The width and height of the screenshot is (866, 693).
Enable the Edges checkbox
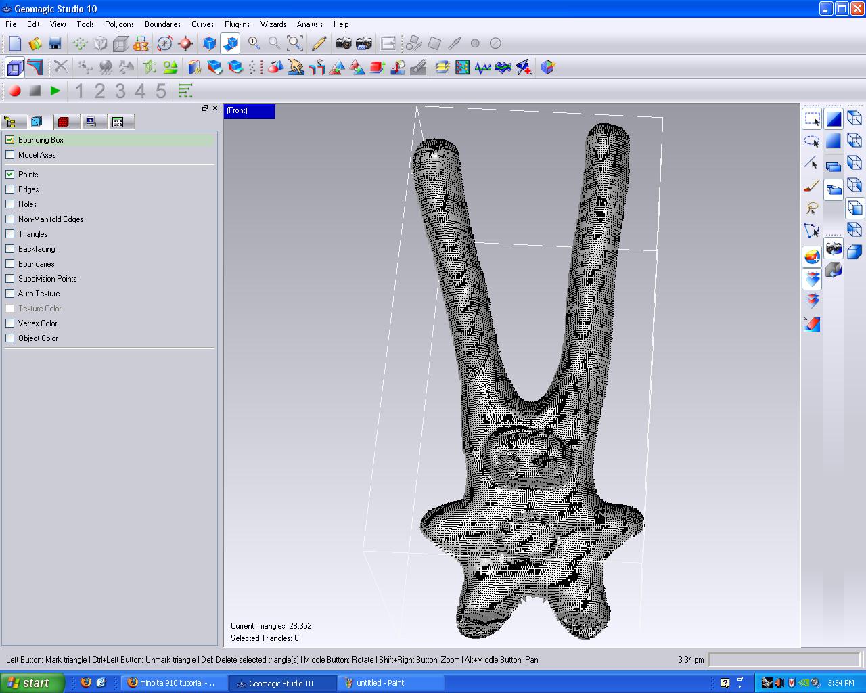point(10,189)
